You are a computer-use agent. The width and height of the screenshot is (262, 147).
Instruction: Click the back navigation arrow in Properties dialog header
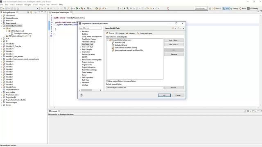[173, 28]
